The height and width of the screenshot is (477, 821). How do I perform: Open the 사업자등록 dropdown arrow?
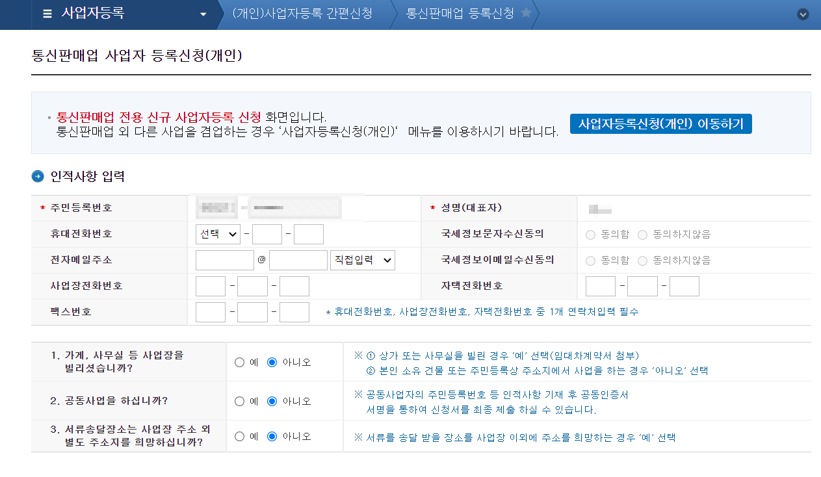coord(203,14)
